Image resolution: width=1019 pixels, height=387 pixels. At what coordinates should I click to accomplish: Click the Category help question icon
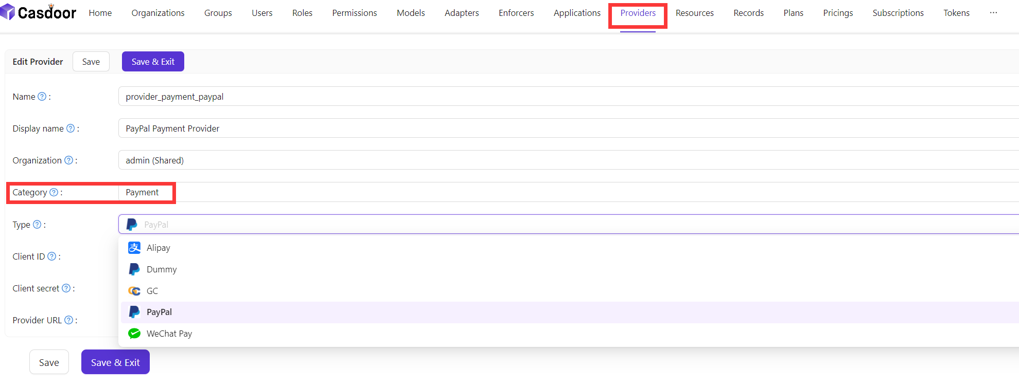tap(54, 192)
